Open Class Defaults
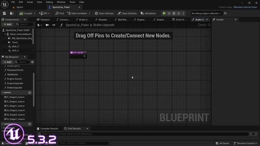This screenshot has height=146, width=260. point(127,13)
